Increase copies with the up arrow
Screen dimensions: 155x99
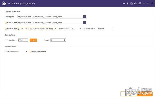[64, 40]
